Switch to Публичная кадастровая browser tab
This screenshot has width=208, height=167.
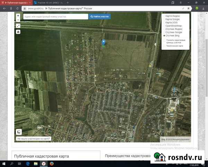(16, 2)
